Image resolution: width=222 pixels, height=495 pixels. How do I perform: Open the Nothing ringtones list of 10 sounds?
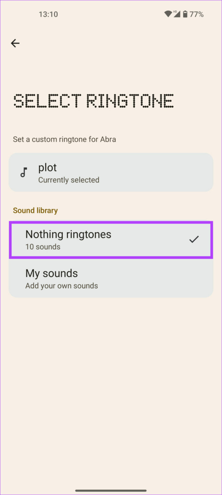(111, 239)
